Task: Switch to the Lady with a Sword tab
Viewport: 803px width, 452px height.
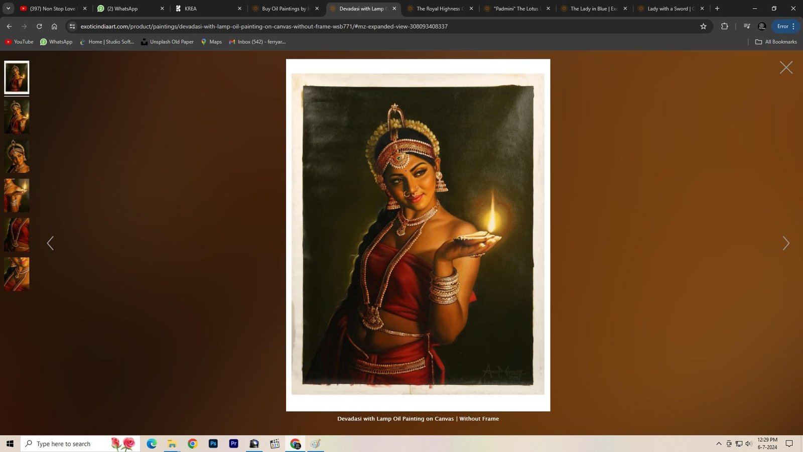Action: click(x=670, y=9)
